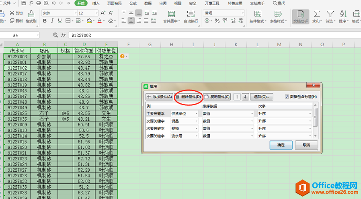Open the 插入 ribbon tab
This screenshot has width=361, height=199.
coord(96,3)
